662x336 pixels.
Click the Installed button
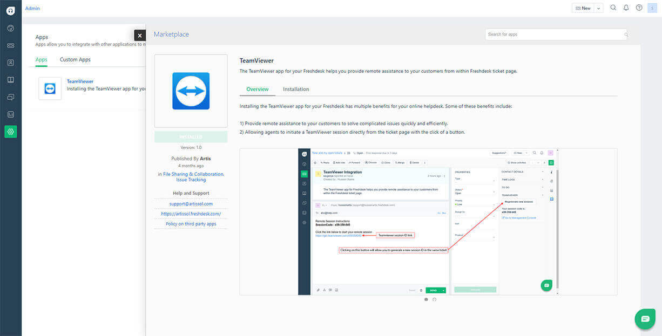pyautogui.click(x=191, y=137)
